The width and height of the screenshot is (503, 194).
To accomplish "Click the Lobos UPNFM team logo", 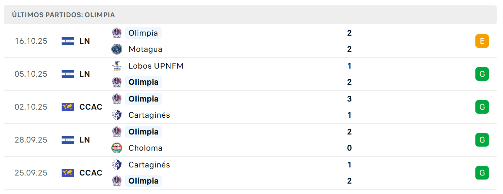I will [117, 66].
